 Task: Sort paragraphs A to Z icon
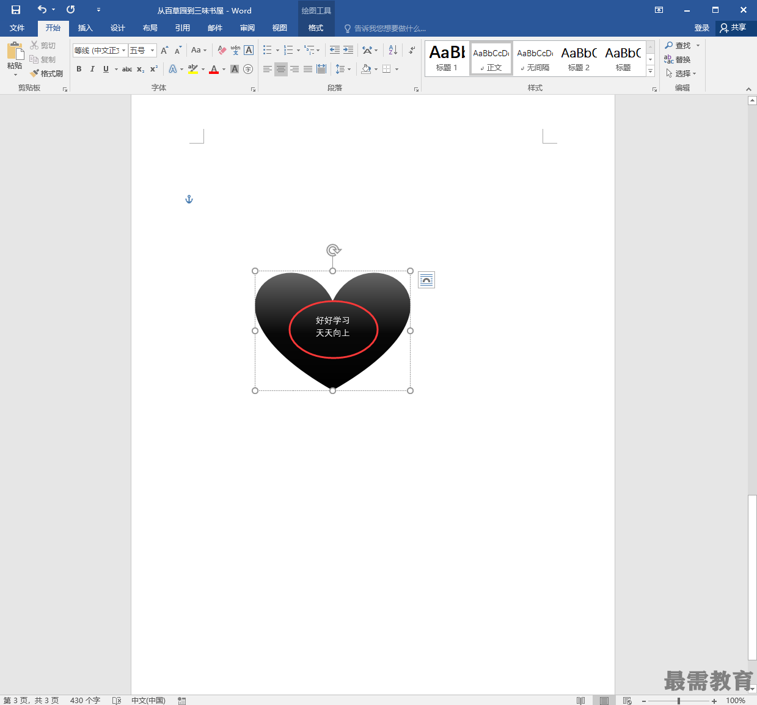click(x=393, y=50)
